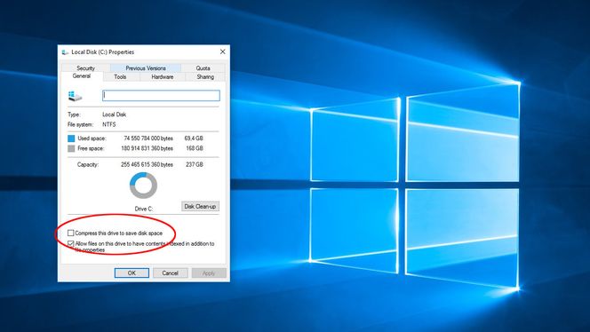This screenshot has width=590, height=332.
Task: Click the '69,4 GB' used space value
Action: [x=194, y=138]
